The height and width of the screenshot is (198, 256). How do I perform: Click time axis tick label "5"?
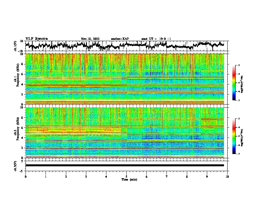(x=126, y=177)
